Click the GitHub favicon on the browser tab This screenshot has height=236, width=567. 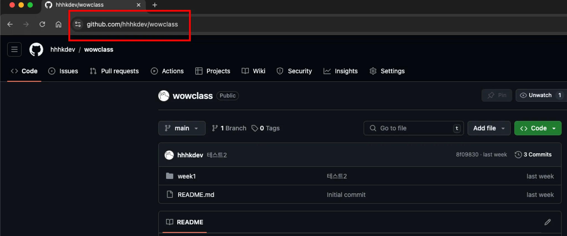(x=48, y=5)
